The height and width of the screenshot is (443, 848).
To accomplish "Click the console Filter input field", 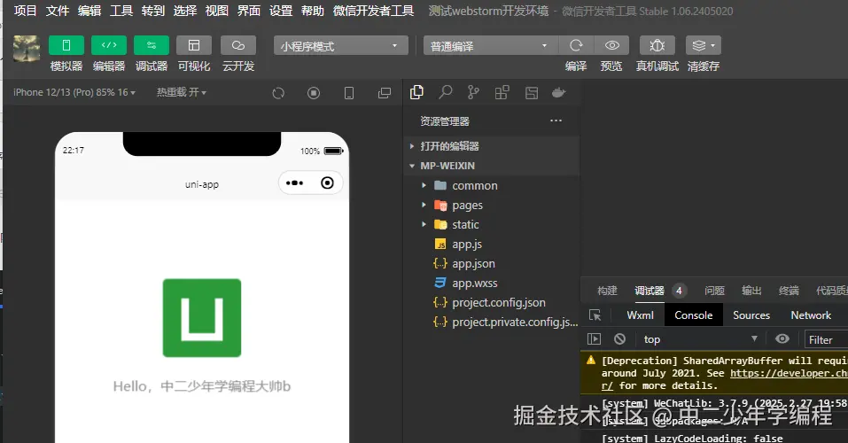I will [x=827, y=339].
